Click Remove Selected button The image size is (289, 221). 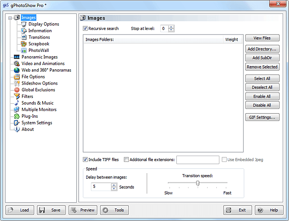click(x=262, y=67)
